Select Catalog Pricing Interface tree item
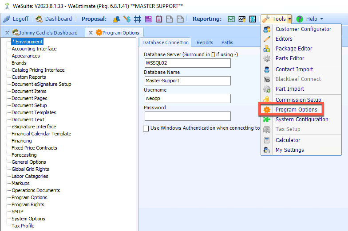This screenshot has width=348, height=231. (x=38, y=70)
